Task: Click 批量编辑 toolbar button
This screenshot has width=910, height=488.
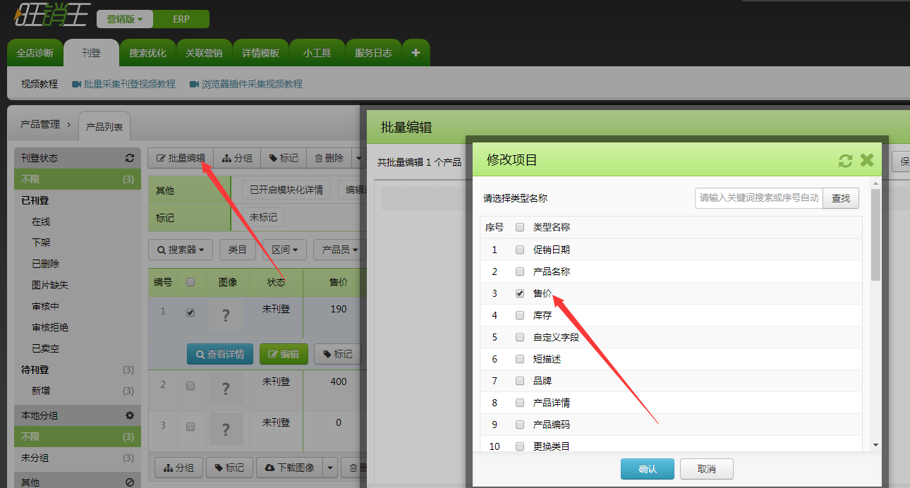Action: point(181,159)
